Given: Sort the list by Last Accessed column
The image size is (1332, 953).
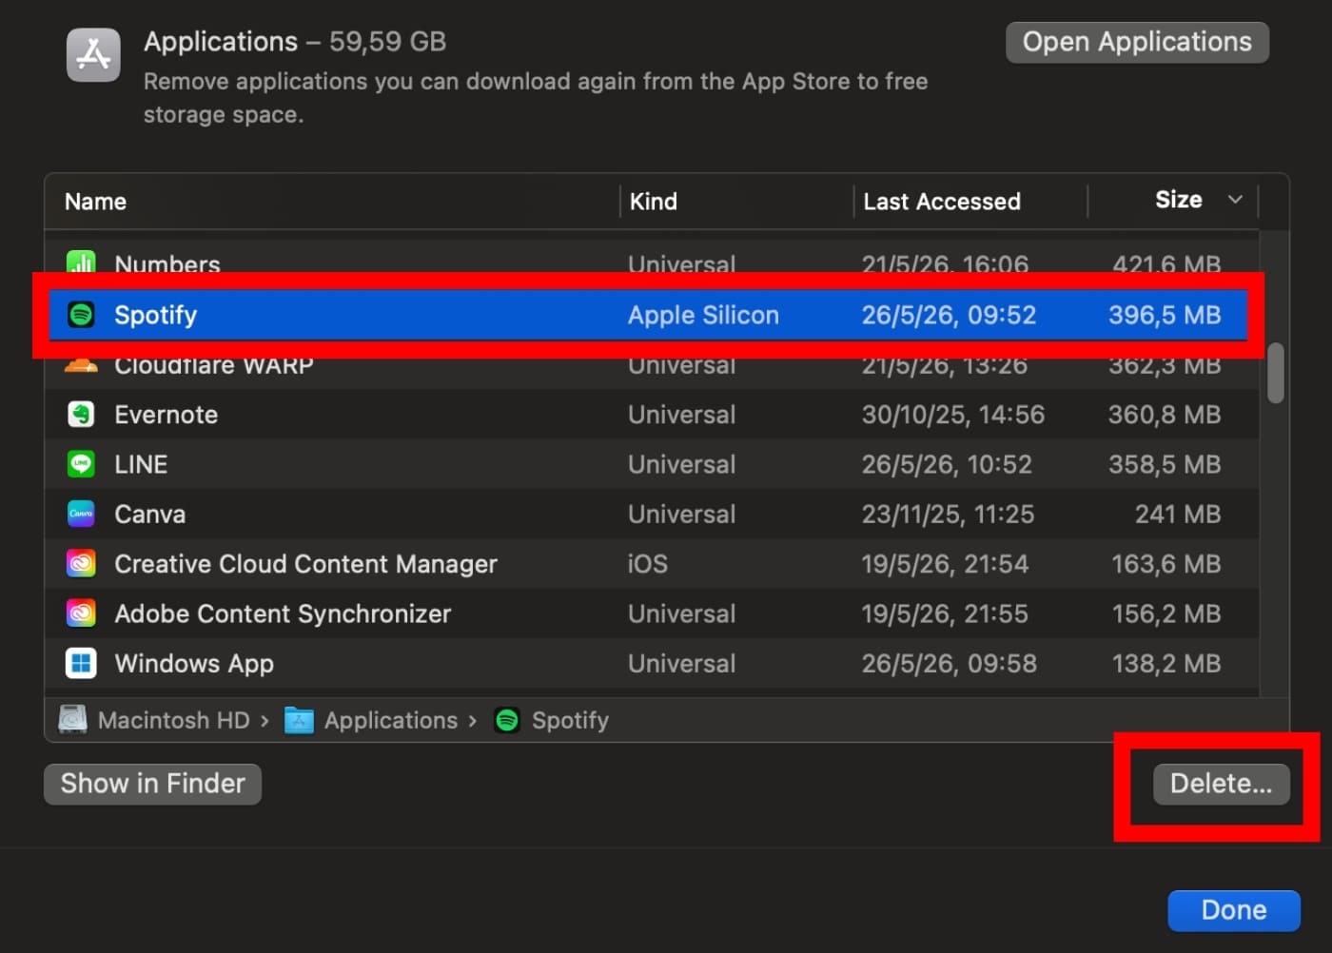Looking at the screenshot, I should point(942,202).
